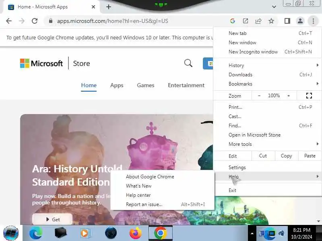Choose Print... in the menu
The height and width of the screenshot is (241, 322).
click(268, 107)
